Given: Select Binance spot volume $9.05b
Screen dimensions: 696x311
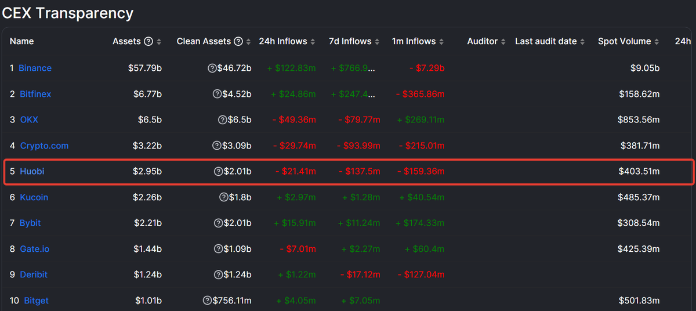Looking at the screenshot, I should [645, 68].
